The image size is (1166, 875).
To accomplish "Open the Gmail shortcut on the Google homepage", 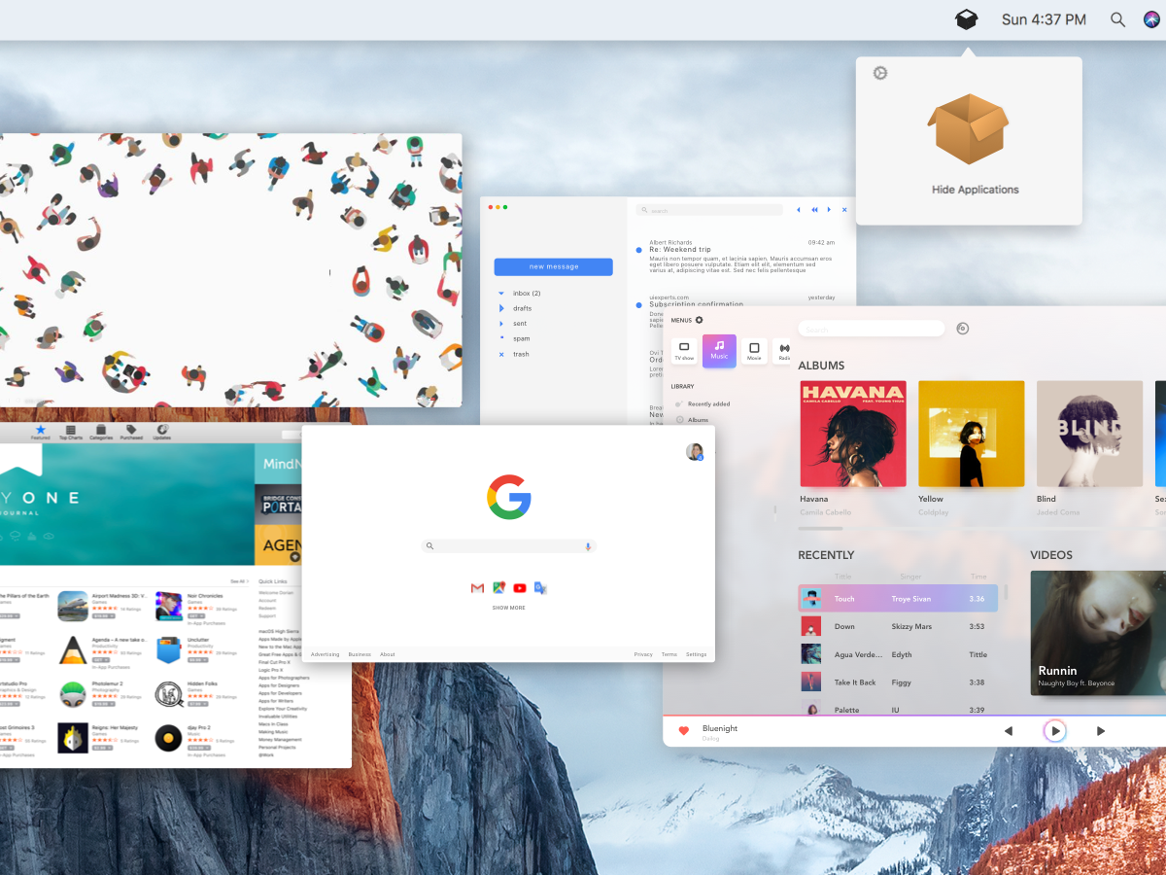I will point(477,587).
